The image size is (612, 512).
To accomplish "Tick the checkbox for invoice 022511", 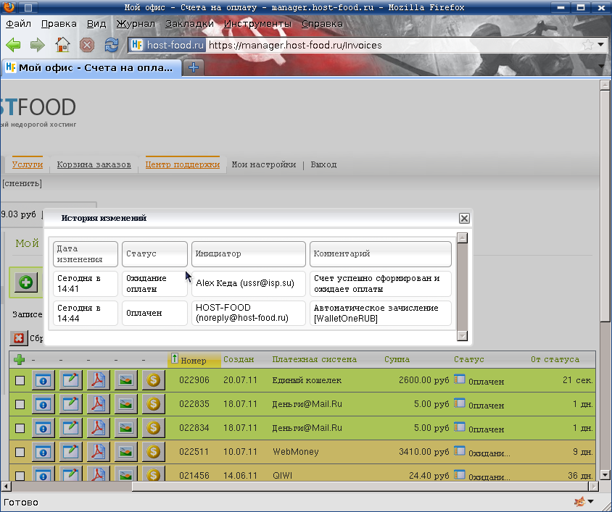I will [x=20, y=453].
